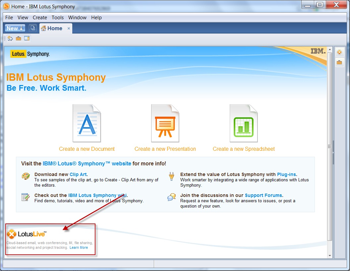Open the Support Forums link
Image resolution: width=350 pixels, height=271 pixels.
point(263,195)
